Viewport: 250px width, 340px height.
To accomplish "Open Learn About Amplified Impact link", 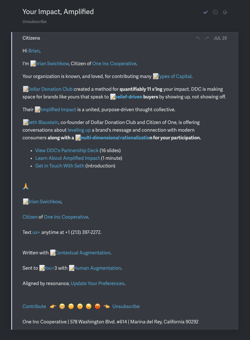I will [x=67, y=158].
